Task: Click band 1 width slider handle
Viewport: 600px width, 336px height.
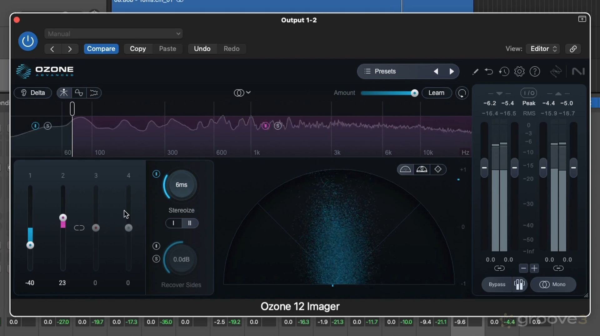Action: tap(30, 245)
